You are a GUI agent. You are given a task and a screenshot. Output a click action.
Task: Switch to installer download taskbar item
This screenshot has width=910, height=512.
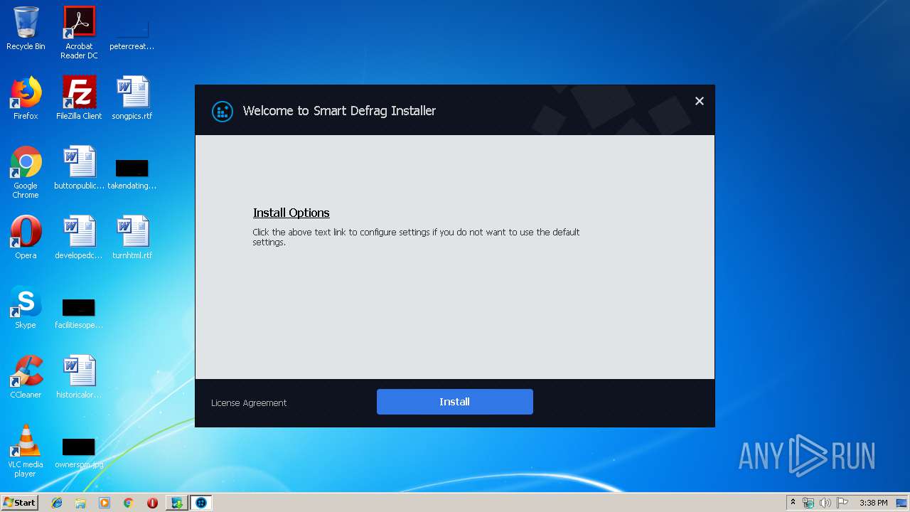click(176, 503)
